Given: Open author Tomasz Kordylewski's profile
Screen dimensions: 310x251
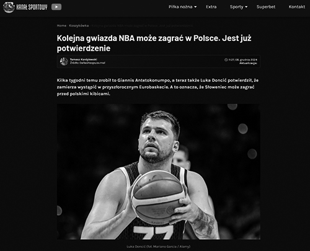Looking at the screenshot, I should click(83, 59).
